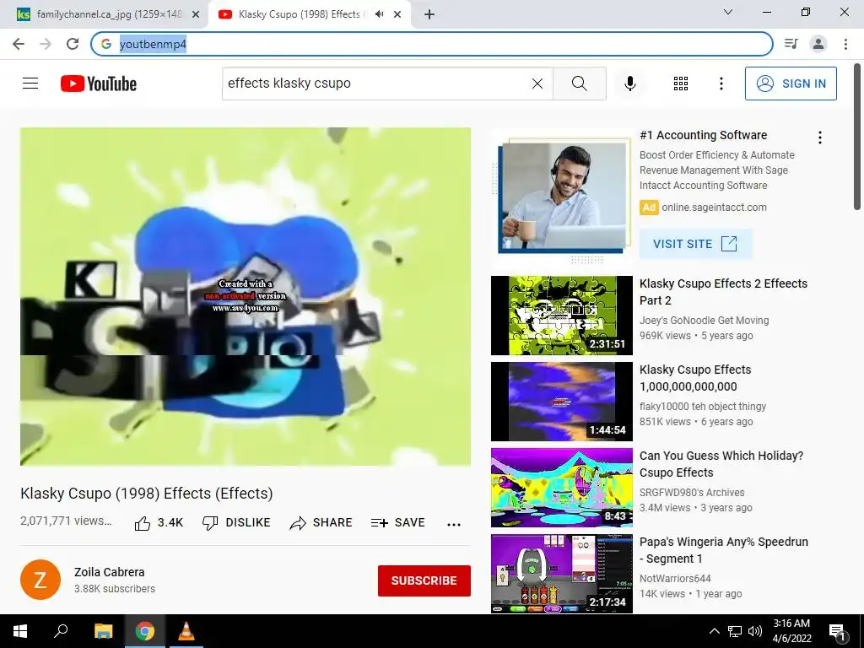The height and width of the screenshot is (648, 864).
Task: Start voice search with the microphone
Action: (629, 84)
